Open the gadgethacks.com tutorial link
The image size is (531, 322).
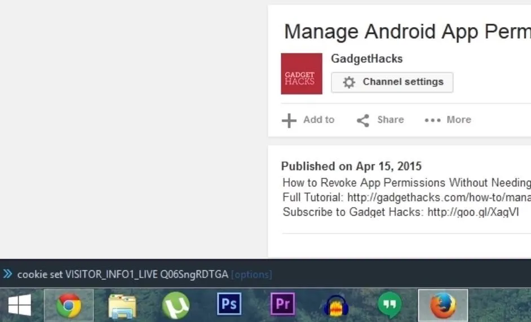[439, 197]
